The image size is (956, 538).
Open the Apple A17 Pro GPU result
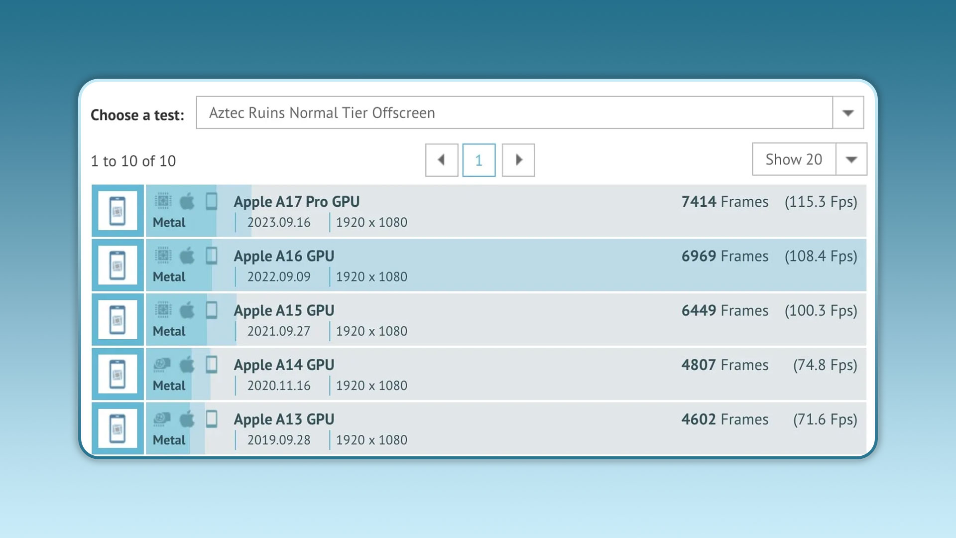[297, 202]
